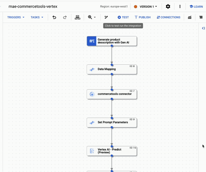Screen dimensions: 206x172
Task: Open the monitoring chart icon
Action: [x=190, y=17]
